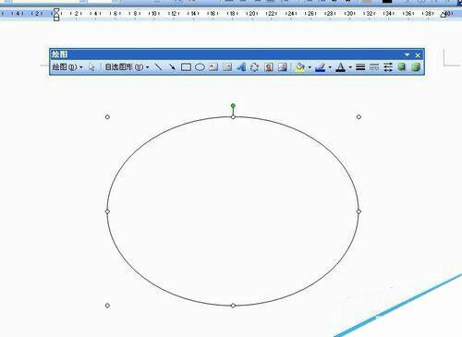This screenshot has height=337, width=462.
Task: Insert a vertical Text Box
Action: click(x=227, y=66)
